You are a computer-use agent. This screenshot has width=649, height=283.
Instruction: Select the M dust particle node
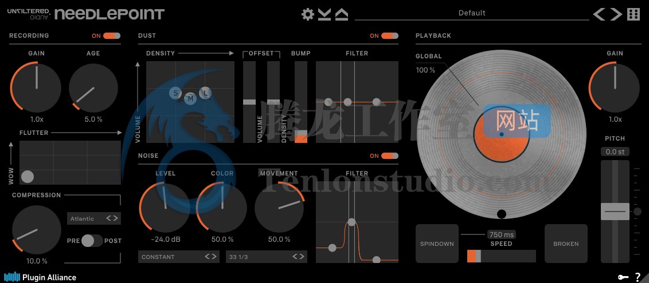click(190, 98)
